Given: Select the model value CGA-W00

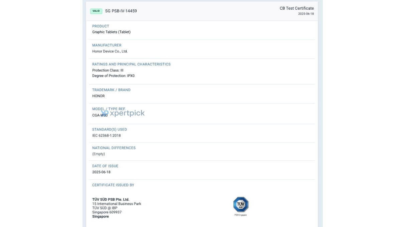Looking at the screenshot, I should (100, 115).
